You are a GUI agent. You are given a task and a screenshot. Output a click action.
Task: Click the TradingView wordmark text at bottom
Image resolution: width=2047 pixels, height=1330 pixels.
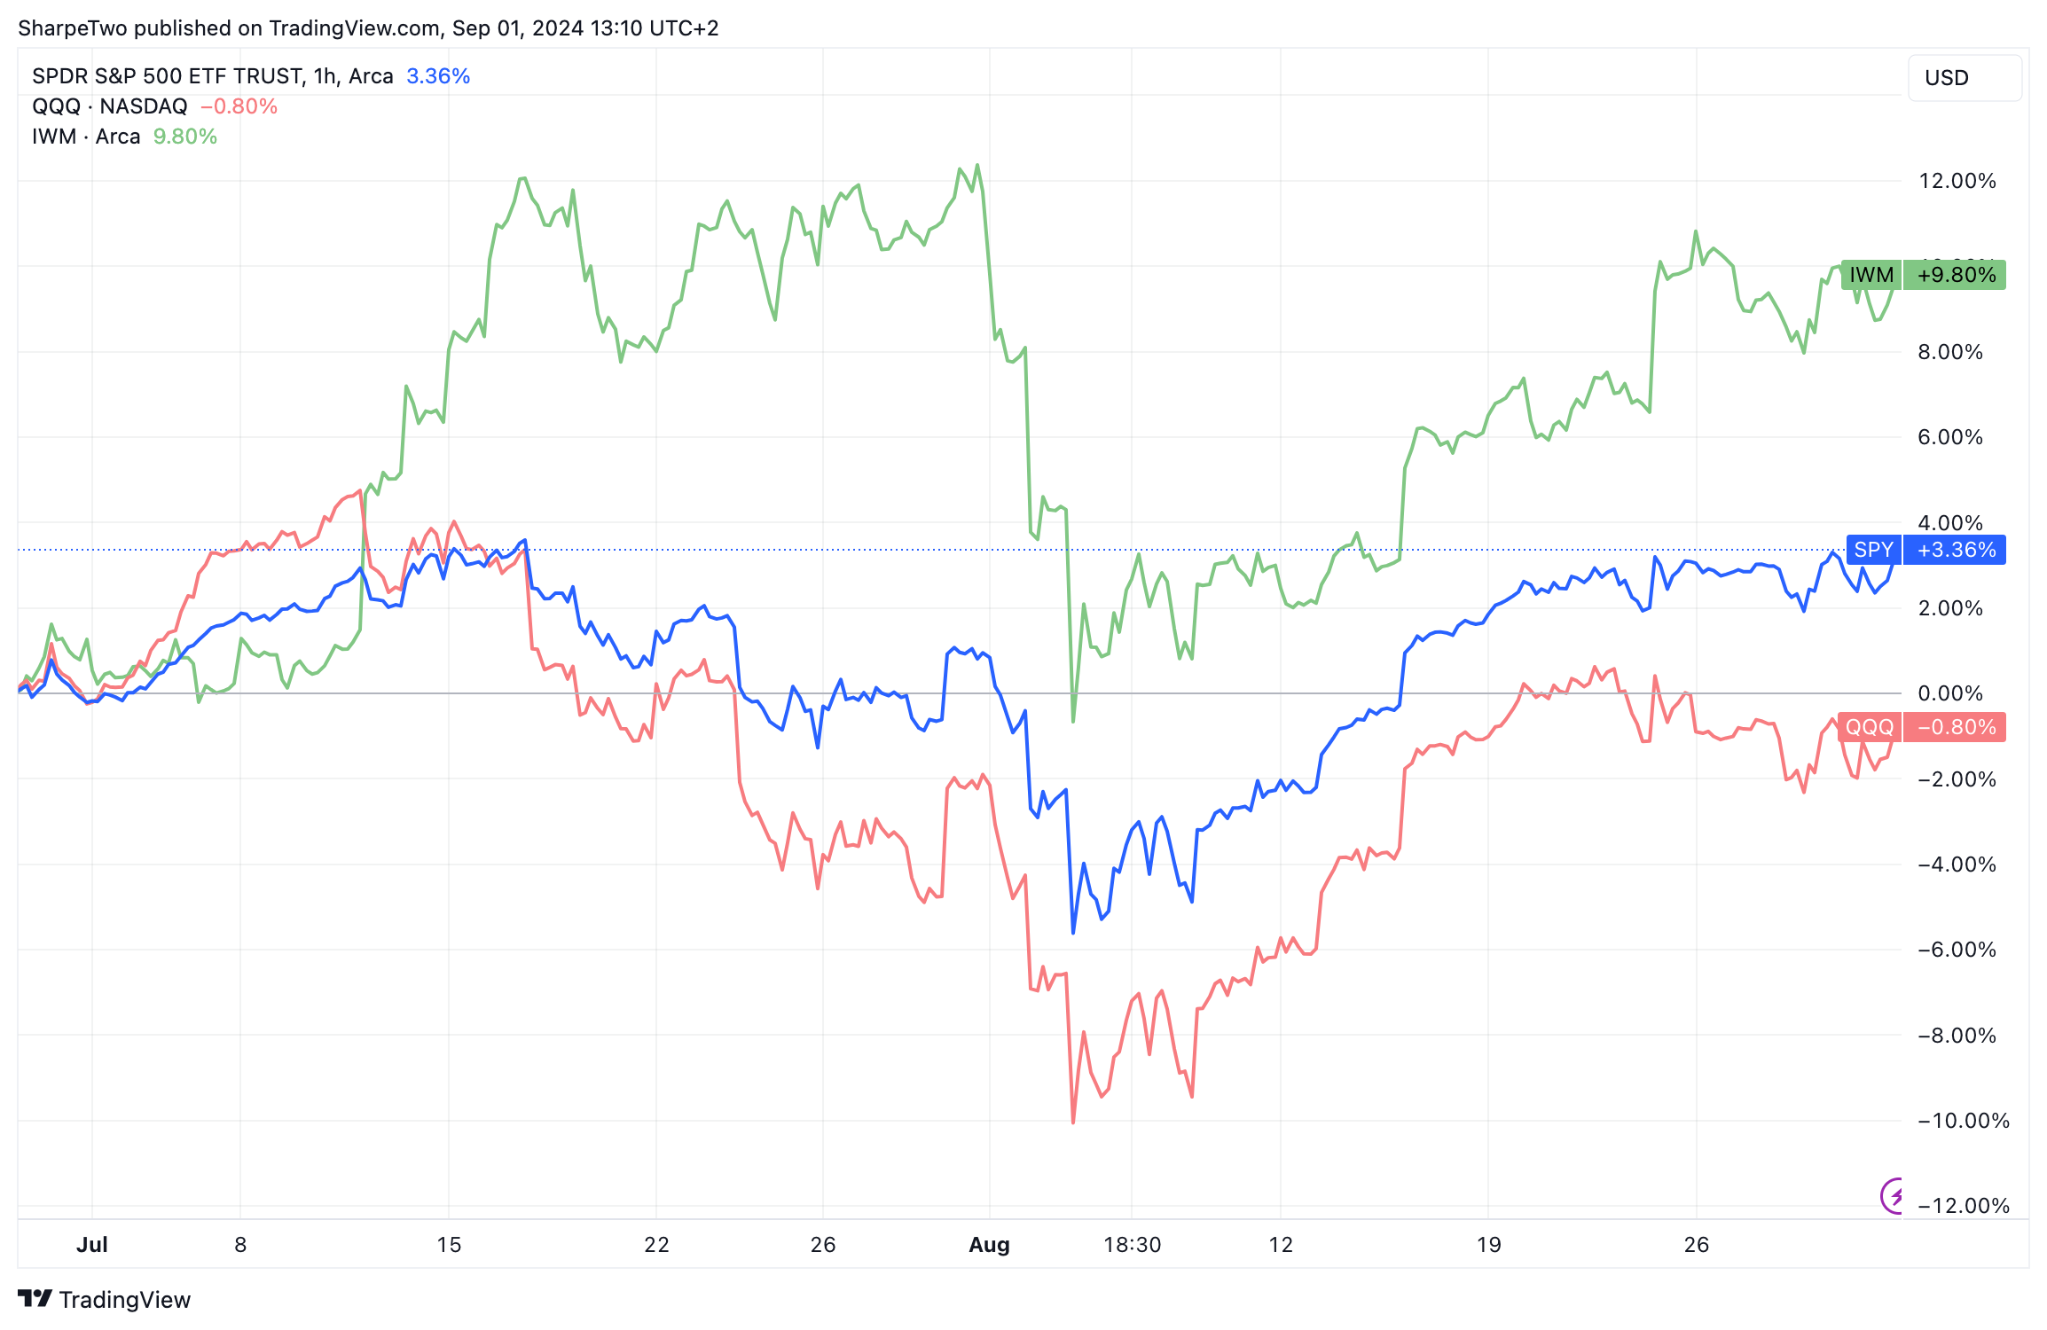pyautogui.click(x=125, y=1300)
